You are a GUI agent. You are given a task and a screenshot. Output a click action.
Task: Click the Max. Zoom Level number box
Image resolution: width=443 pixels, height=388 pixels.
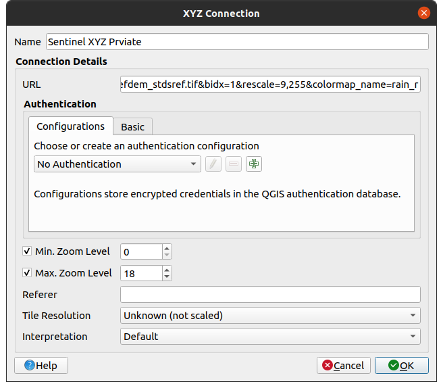coord(141,273)
